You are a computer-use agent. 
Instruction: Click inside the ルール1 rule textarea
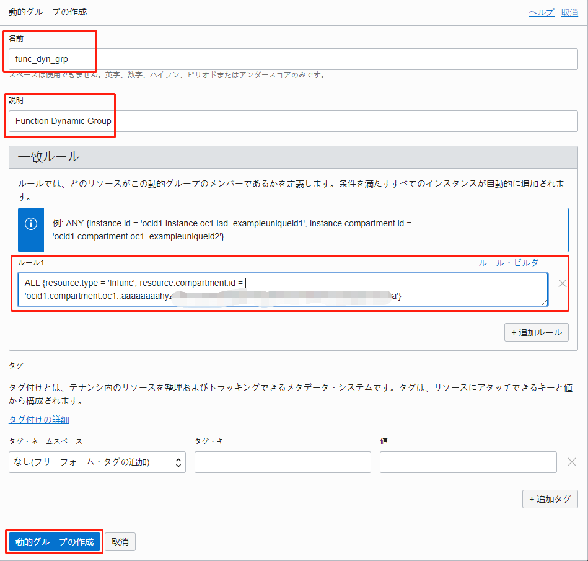coord(282,289)
